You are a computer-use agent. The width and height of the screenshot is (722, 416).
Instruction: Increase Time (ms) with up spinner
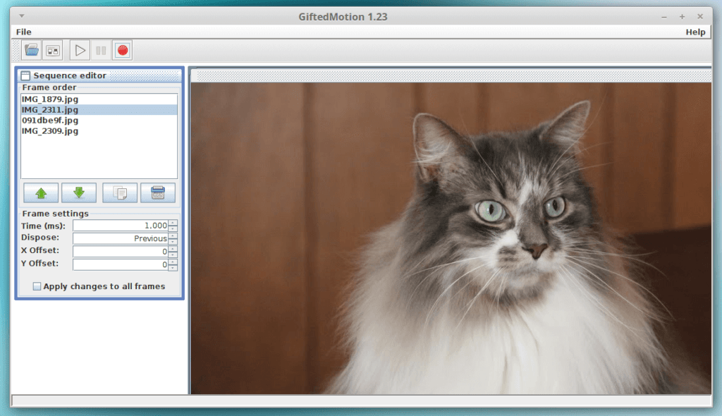[173, 223]
